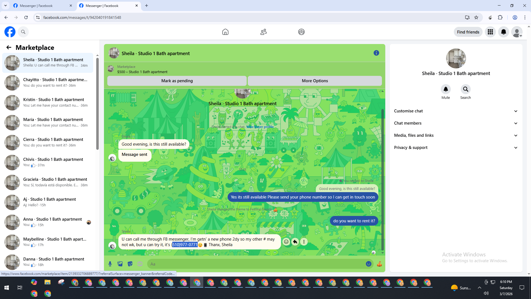This screenshot has height=299, width=531.
Task: React to Sheila's phone number message
Action: pyautogui.click(x=286, y=242)
